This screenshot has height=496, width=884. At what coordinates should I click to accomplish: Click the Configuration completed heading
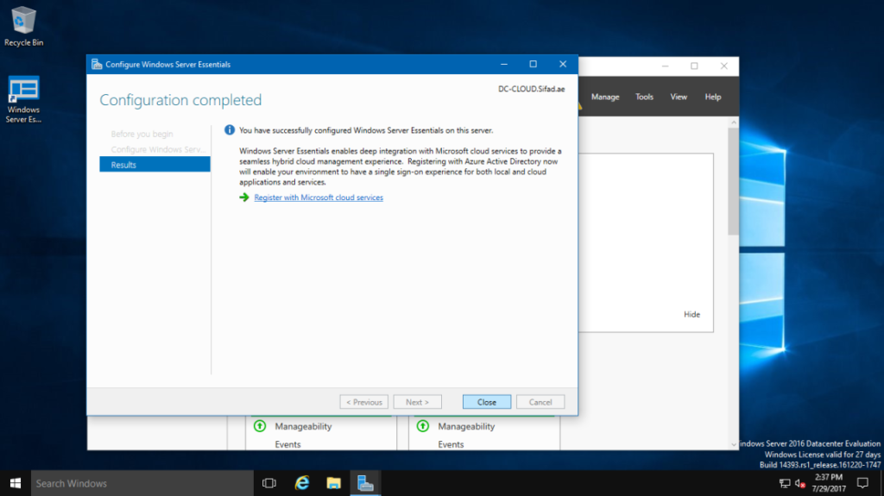click(x=180, y=100)
